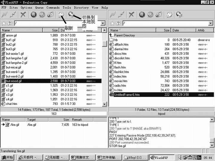Click the Windows Start button on taskbar

tap(7, 157)
